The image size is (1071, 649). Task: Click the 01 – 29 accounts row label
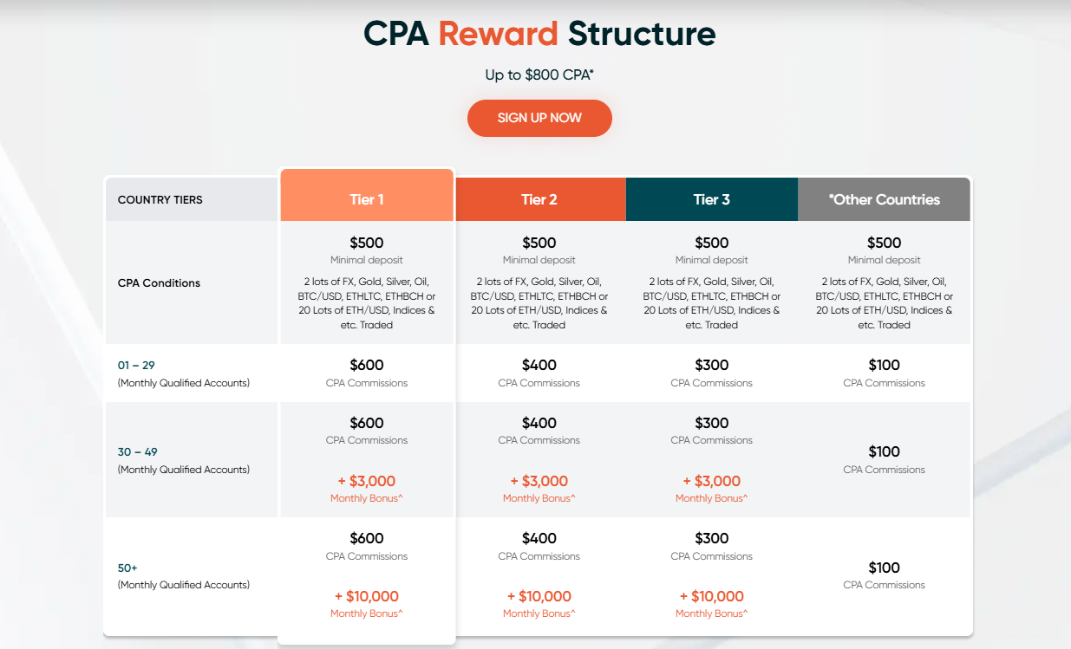click(x=137, y=366)
